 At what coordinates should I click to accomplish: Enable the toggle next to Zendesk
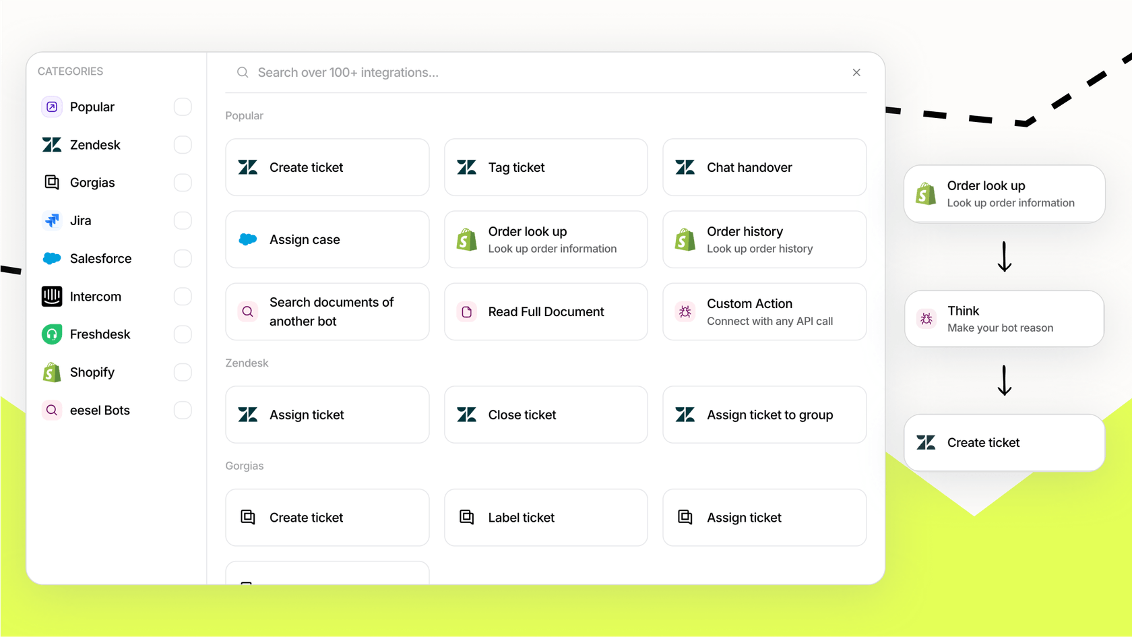(182, 144)
